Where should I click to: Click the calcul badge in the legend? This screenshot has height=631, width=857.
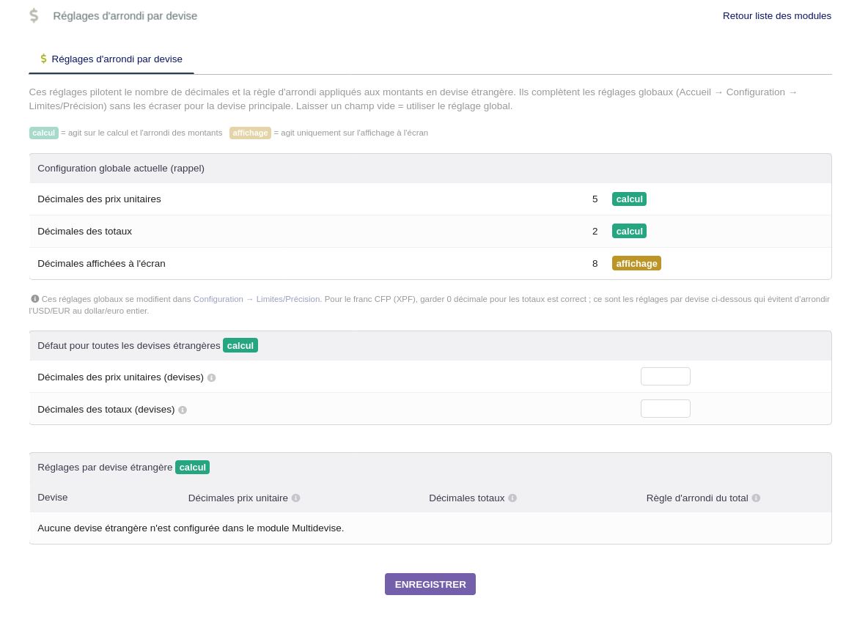click(x=44, y=133)
